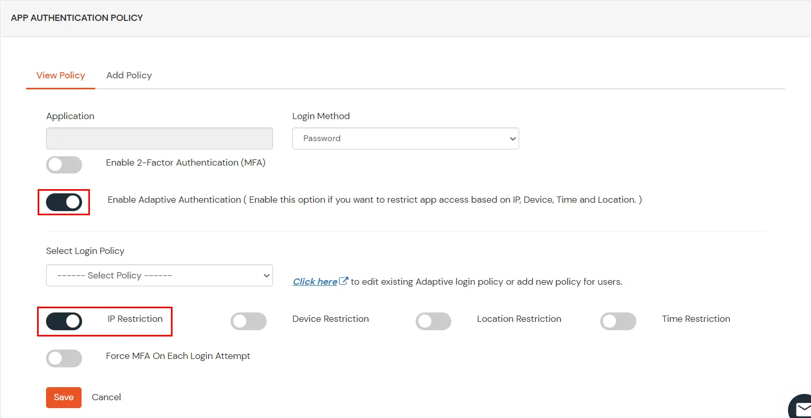The height and width of the screenshot is (418, 811).
Task: Follow the Click here link
Action: coord(315,282)
